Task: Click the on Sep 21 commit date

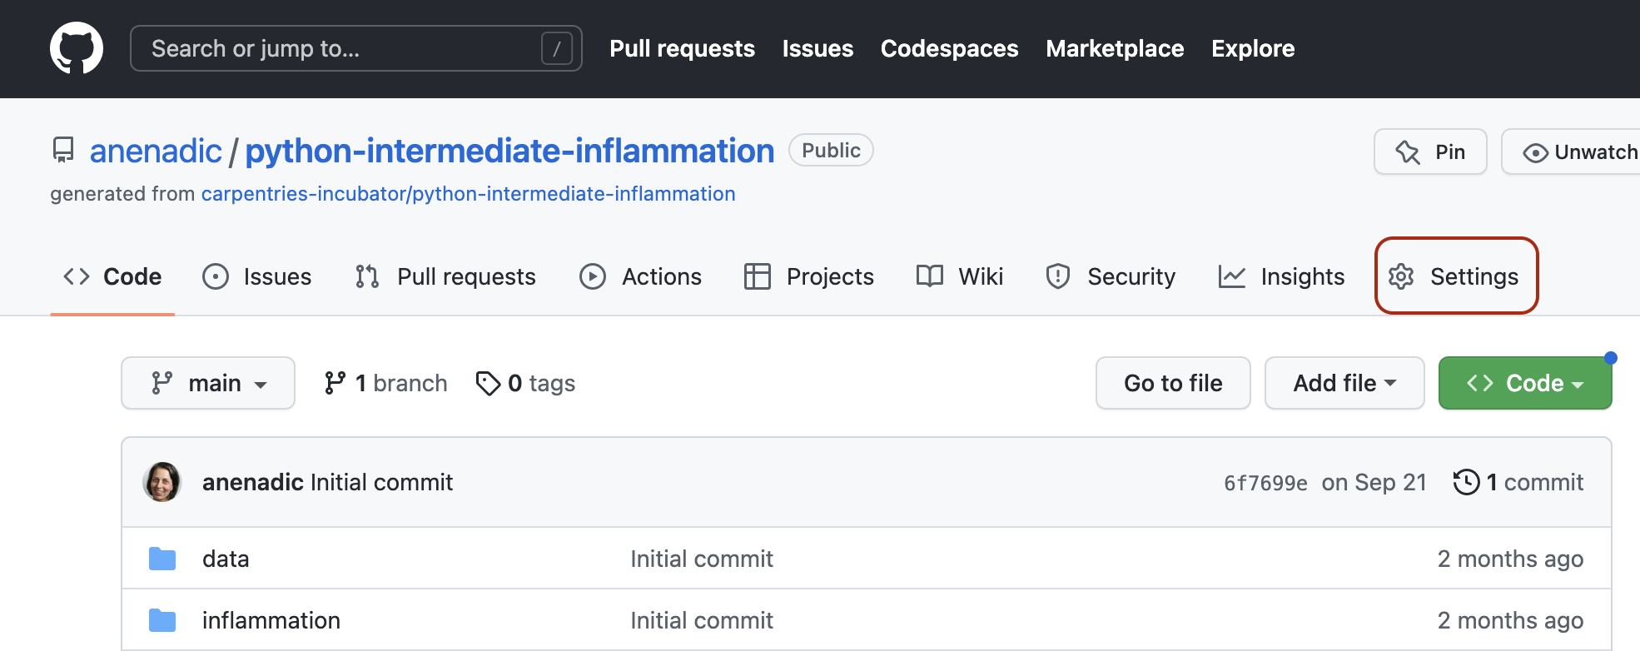Action: point(1374,482)
